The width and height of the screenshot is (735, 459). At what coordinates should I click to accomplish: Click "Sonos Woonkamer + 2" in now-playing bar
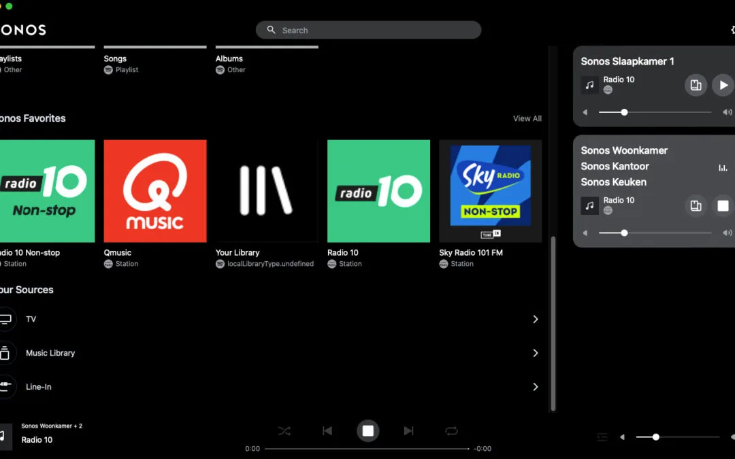coord(52,426)
